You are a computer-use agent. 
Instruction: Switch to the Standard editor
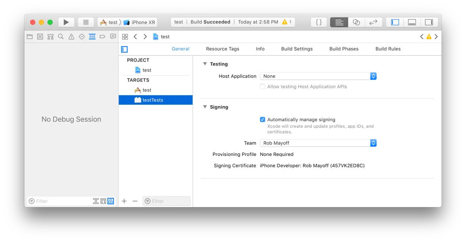coord(339,22)
